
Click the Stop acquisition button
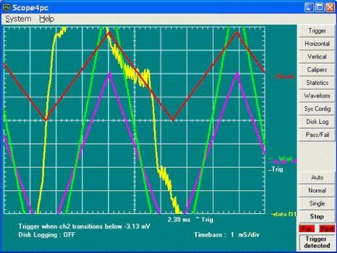(x=317, y=217)
